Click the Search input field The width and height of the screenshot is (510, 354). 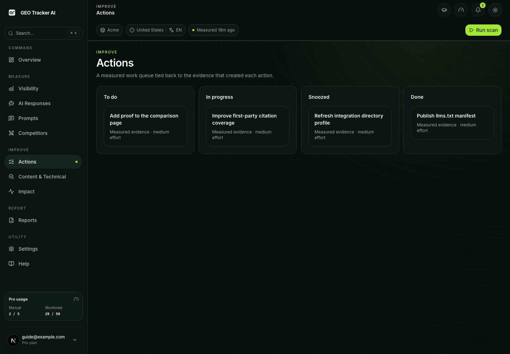click(x=44, y=33)
